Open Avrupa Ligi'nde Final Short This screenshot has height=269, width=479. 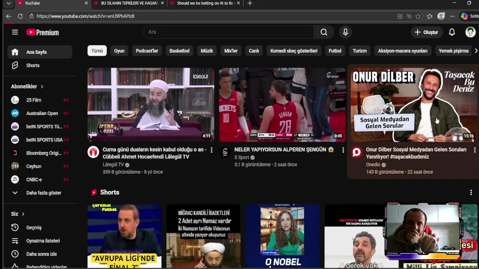coord(125,236)
